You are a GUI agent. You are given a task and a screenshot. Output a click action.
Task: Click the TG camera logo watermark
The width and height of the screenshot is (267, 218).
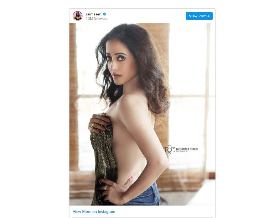coord(169,150)
